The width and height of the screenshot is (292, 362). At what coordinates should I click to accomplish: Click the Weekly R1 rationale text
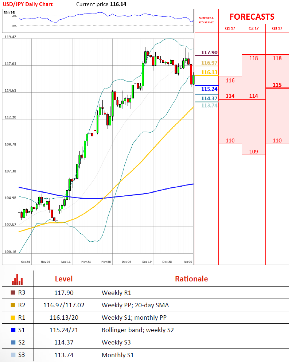point(116,293)
